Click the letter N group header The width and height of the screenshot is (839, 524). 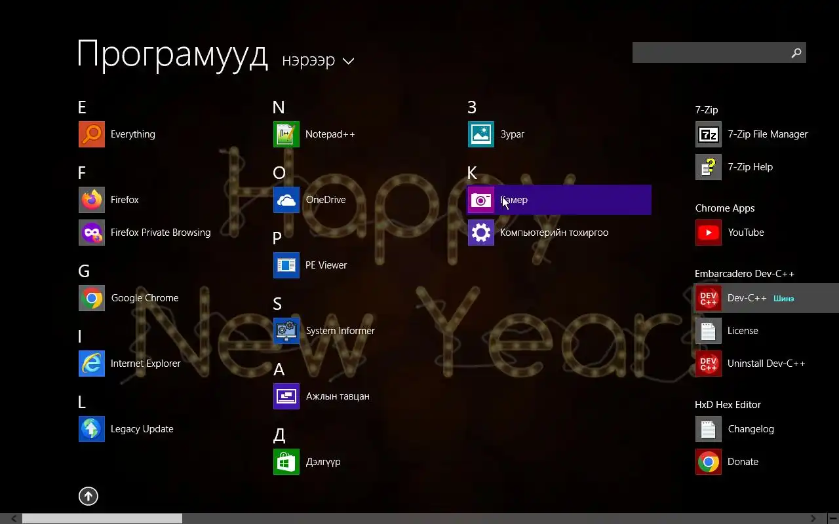pos(279,107)
